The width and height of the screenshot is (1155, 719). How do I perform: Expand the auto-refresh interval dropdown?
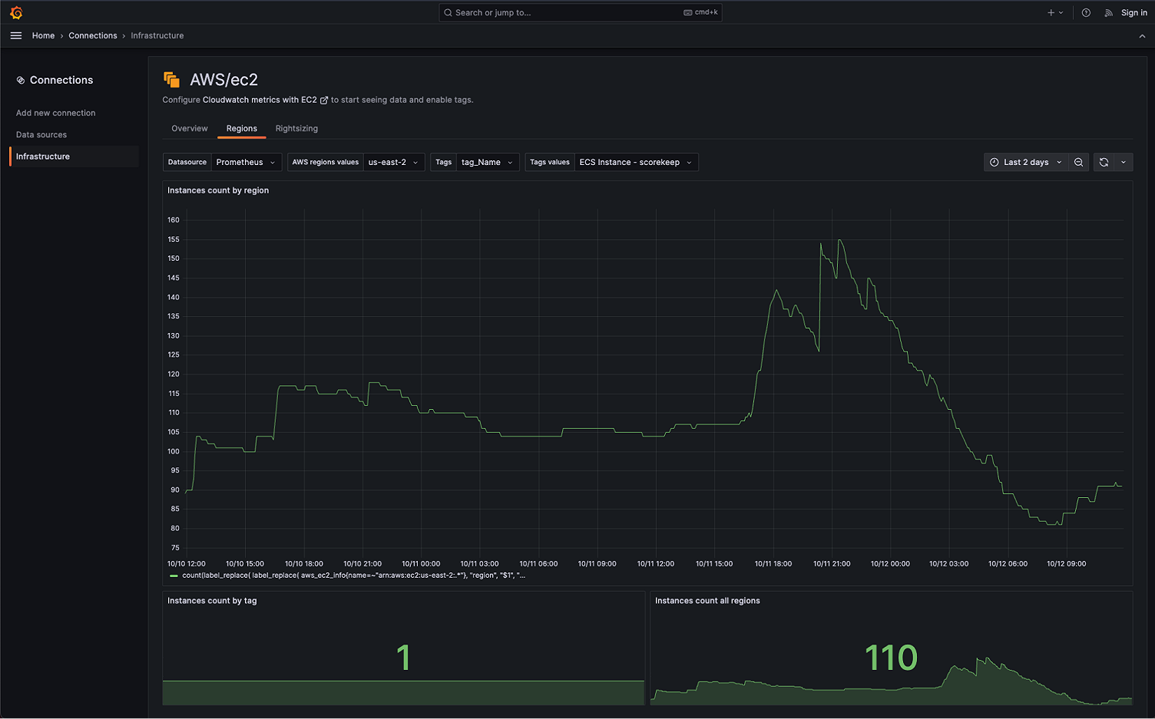tap(1124, 162)
